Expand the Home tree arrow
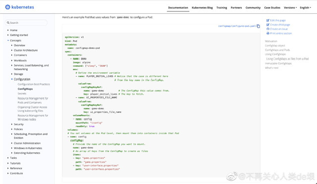Image resolution: width=317 pixels, height=184 pixels. (x=8, y=30)
